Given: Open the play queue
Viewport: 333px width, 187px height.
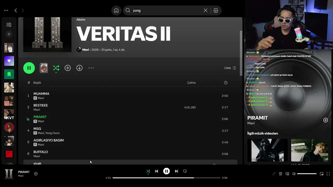Looking at the screenshot, I should (x=280, y=174).
